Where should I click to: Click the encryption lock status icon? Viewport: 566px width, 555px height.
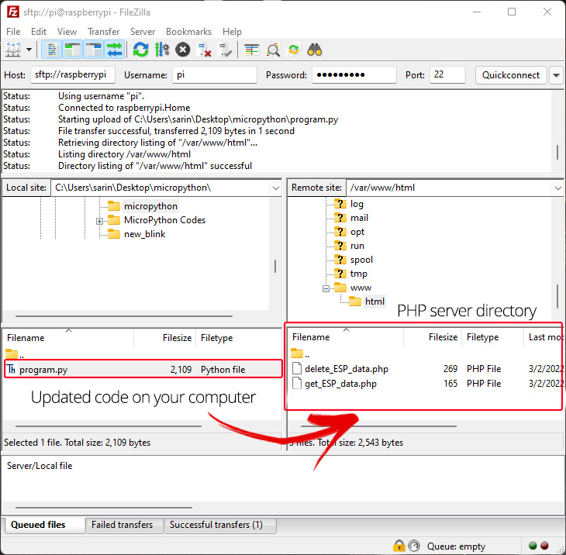[x=399, y=546]
